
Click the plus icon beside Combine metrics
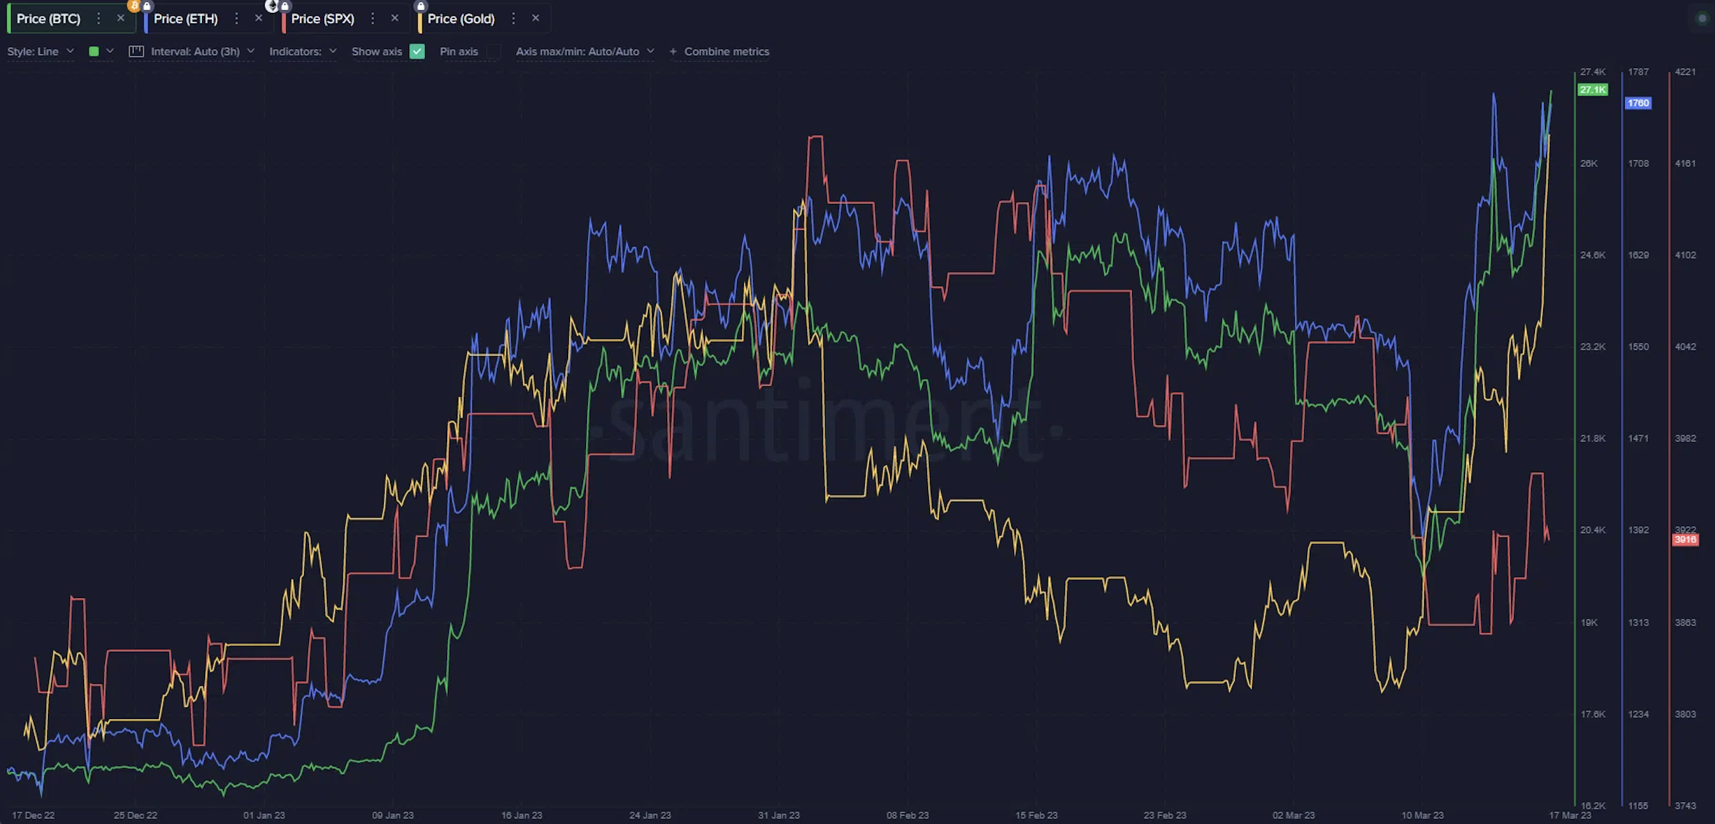pos(673,51)
